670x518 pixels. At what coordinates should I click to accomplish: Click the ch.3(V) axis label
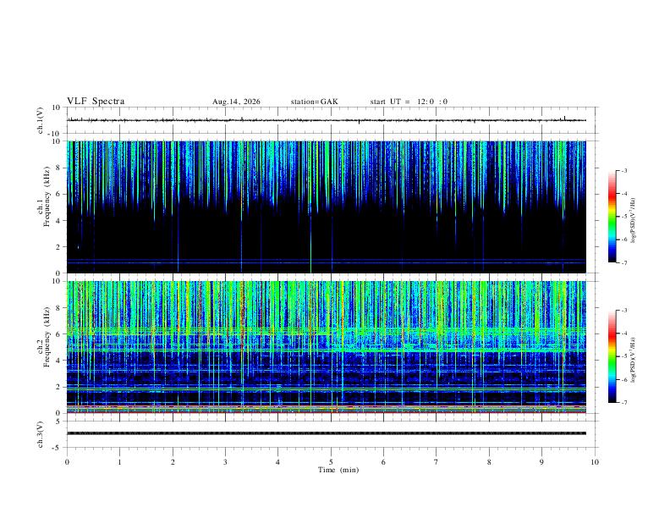[x=40, y=434]
